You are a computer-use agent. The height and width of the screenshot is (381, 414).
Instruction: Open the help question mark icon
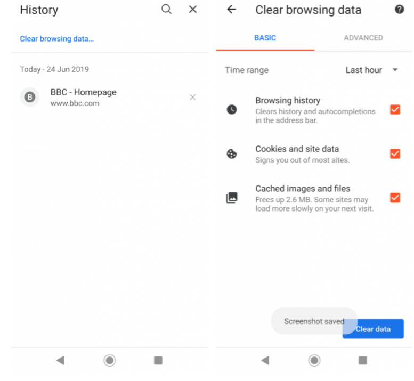399,10
